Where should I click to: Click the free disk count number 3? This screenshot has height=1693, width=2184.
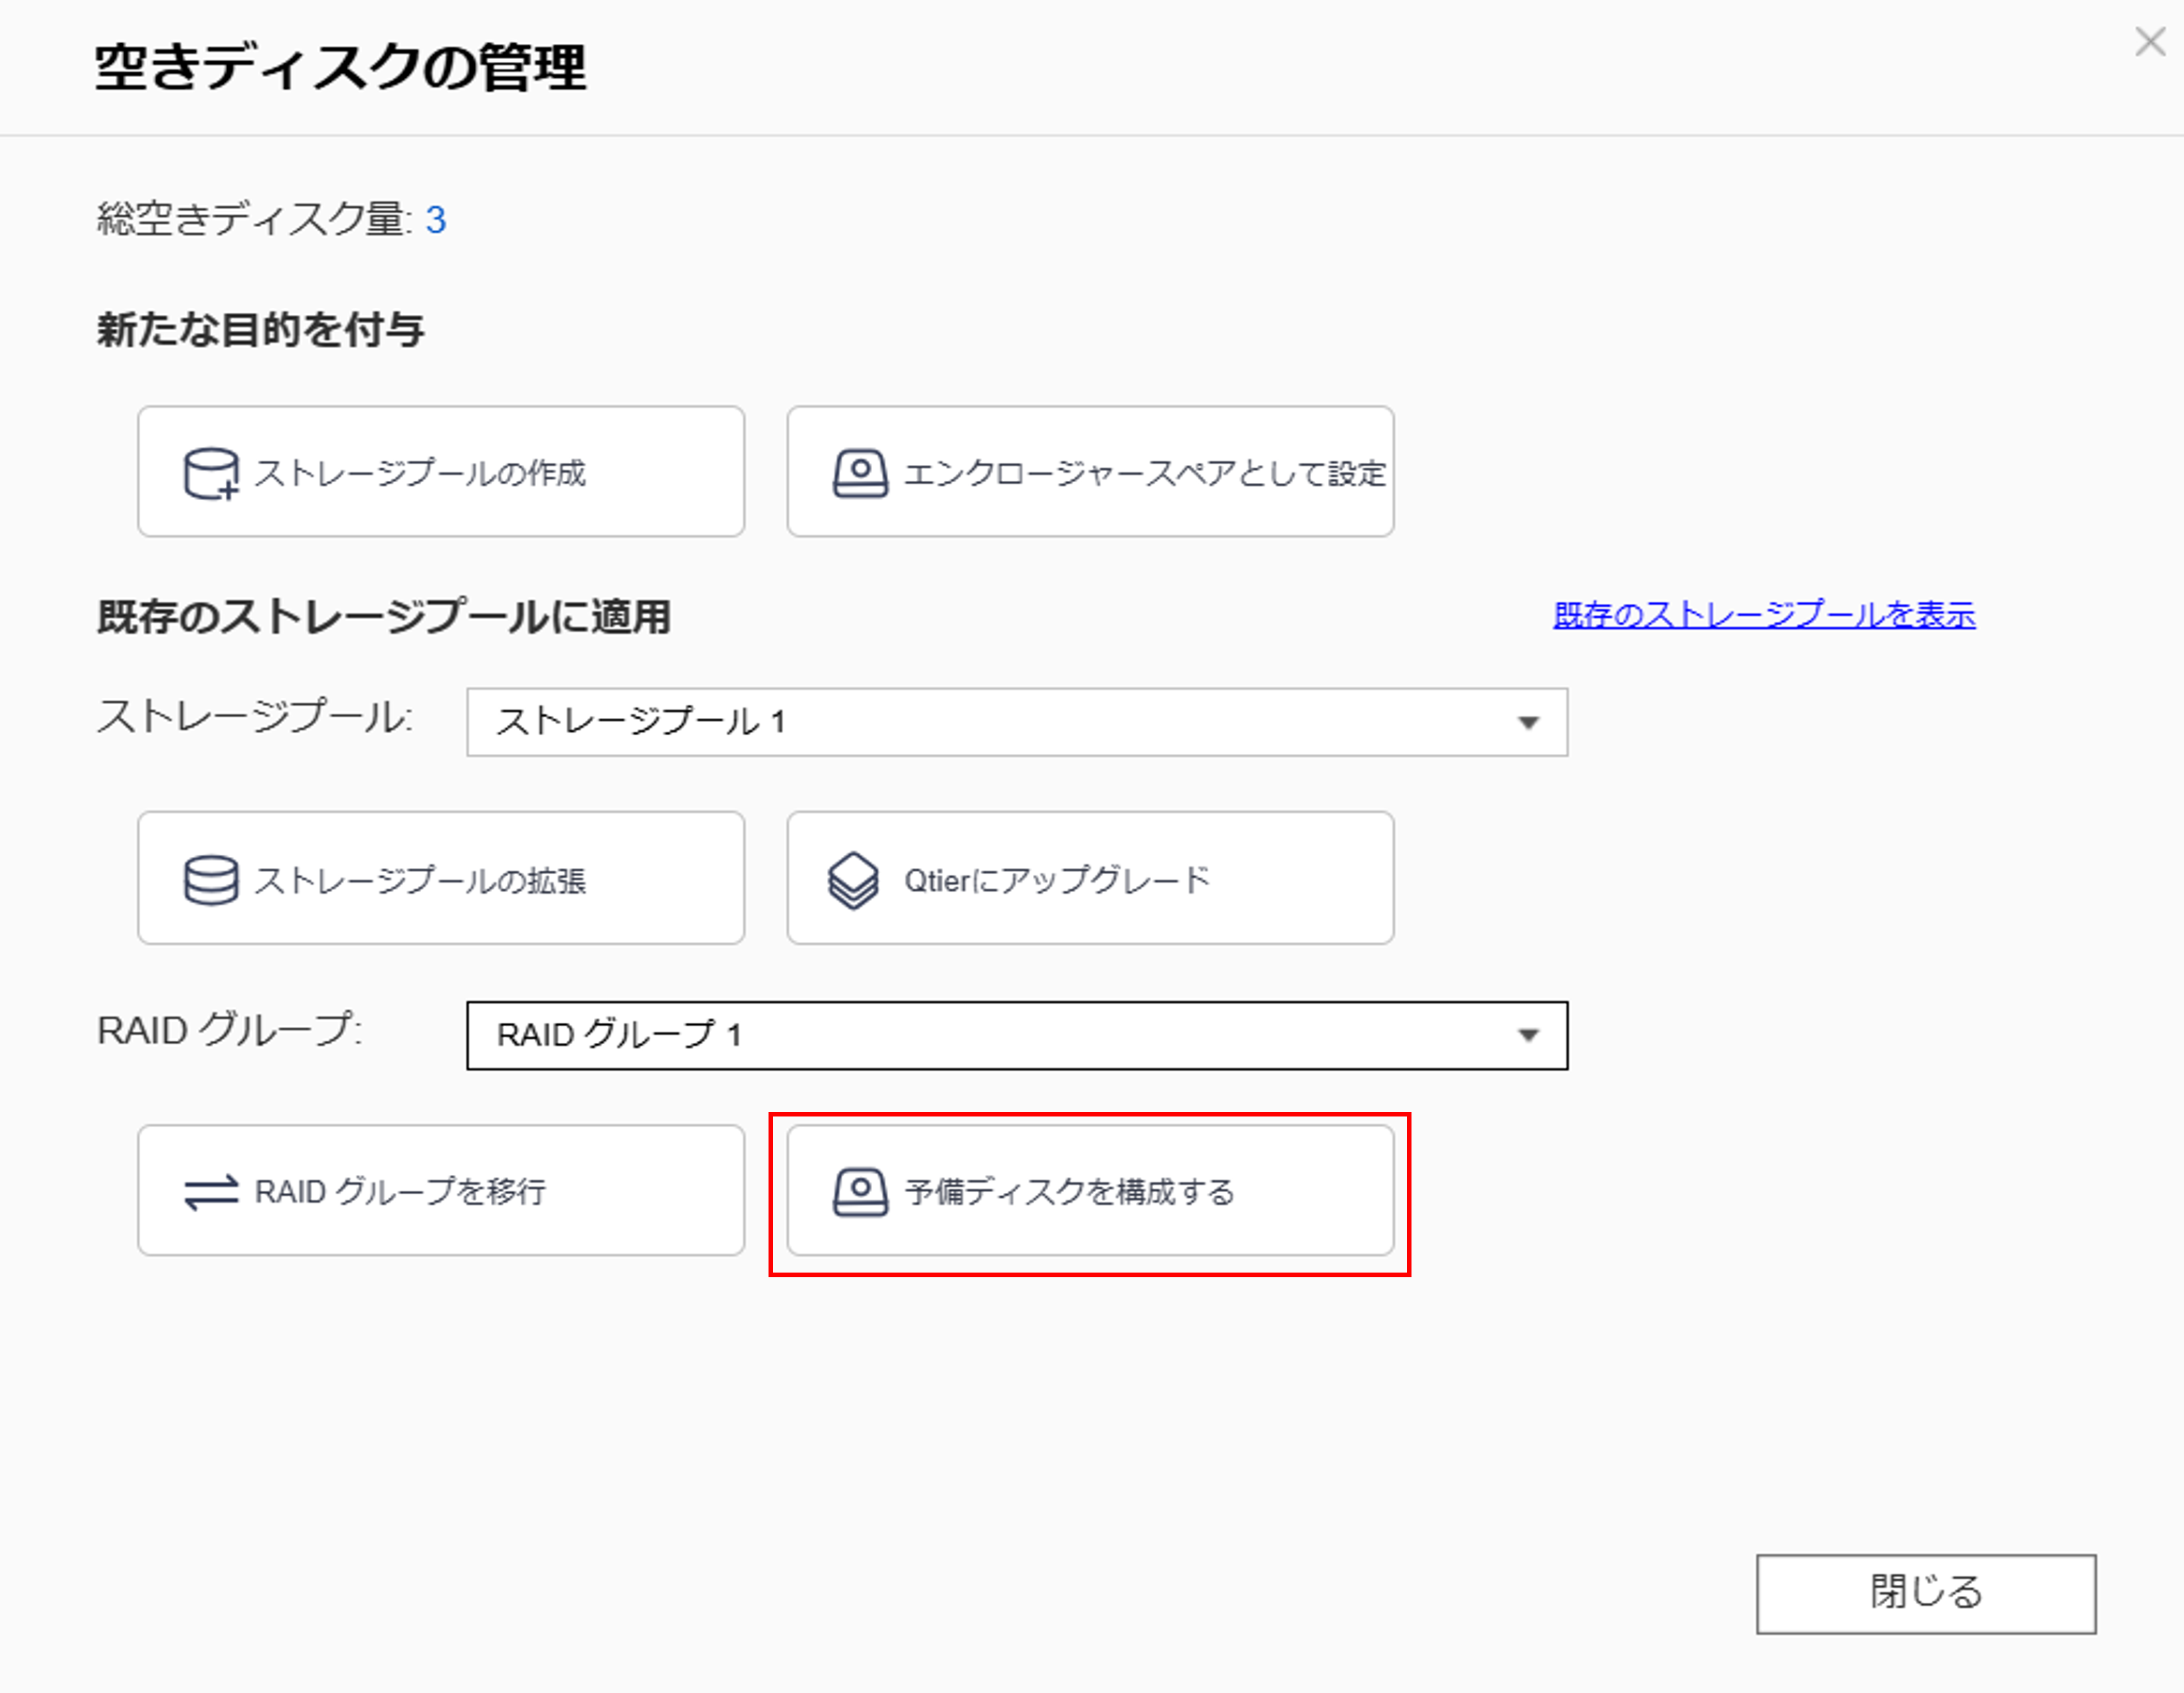click(435, 220)
